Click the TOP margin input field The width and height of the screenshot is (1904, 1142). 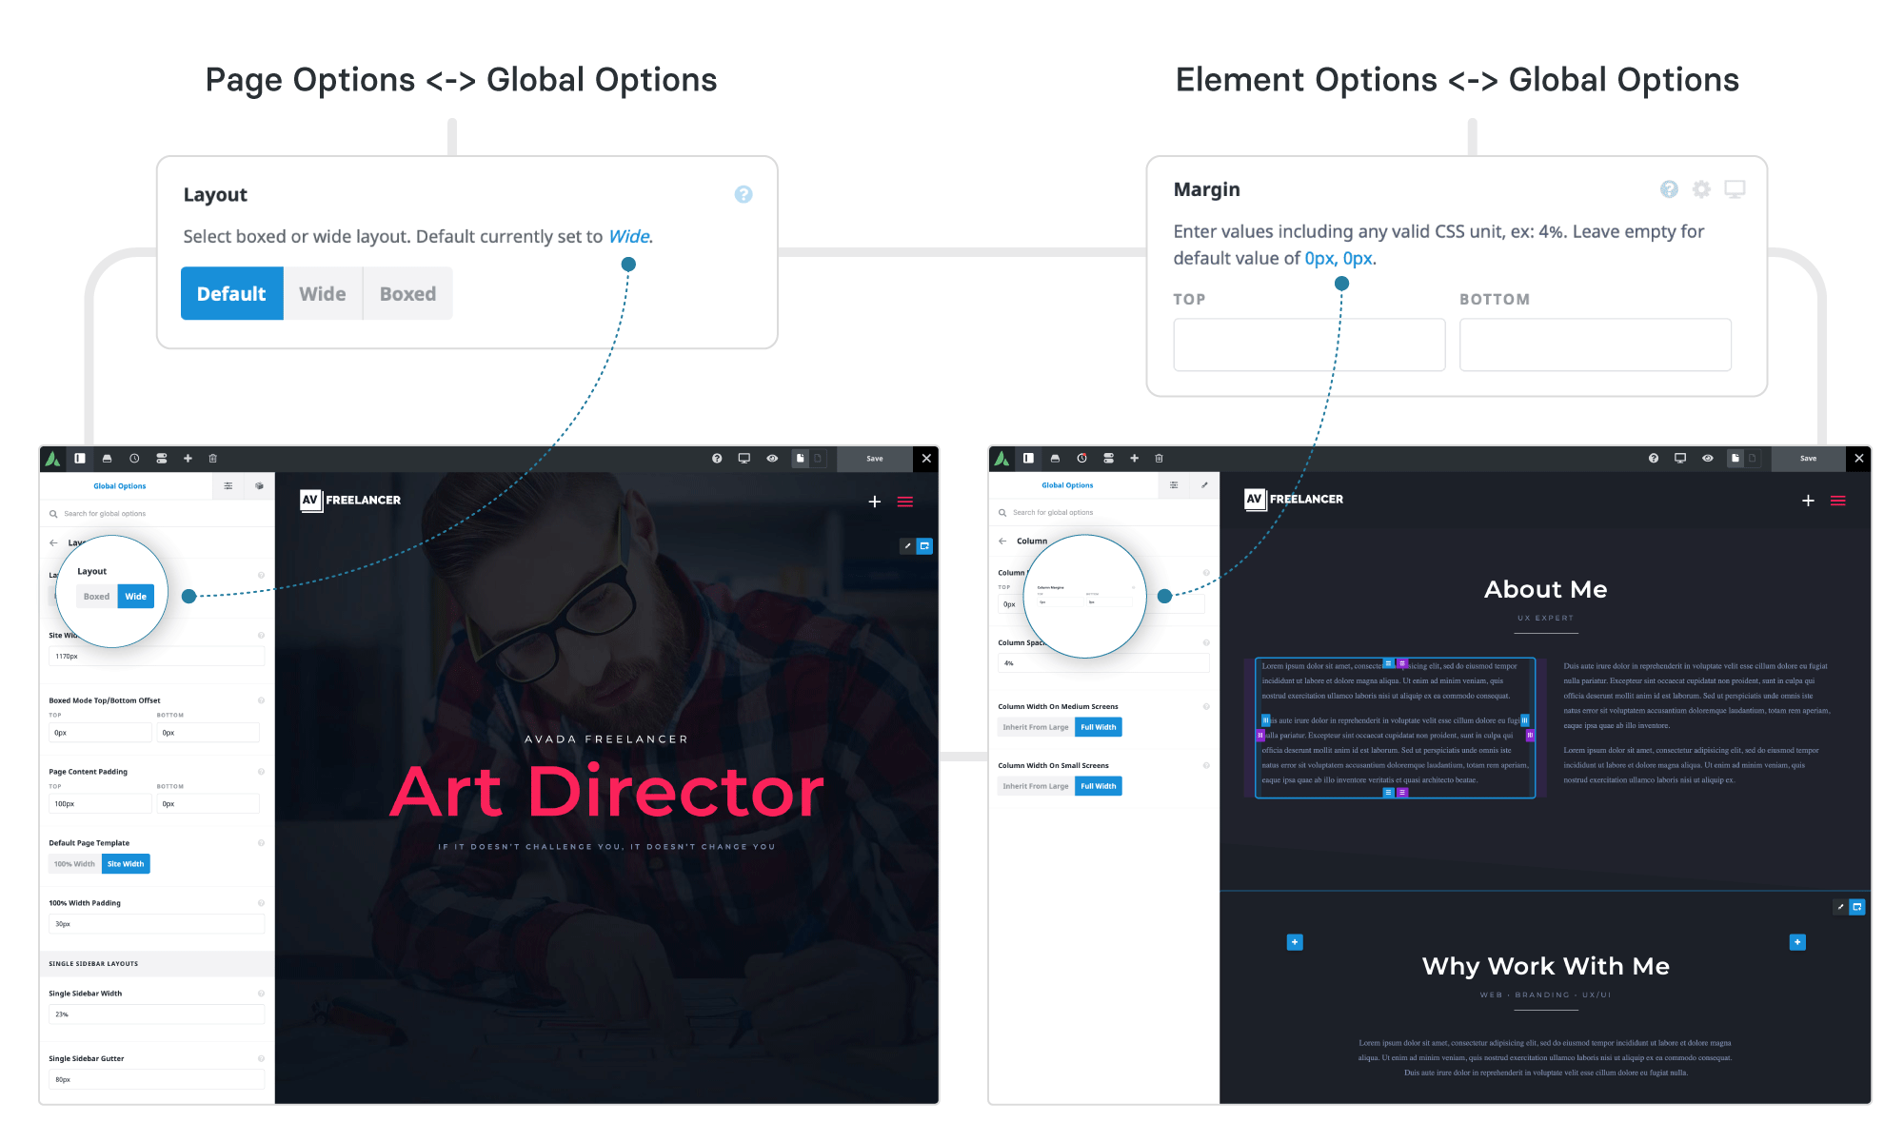(1308, 345)
